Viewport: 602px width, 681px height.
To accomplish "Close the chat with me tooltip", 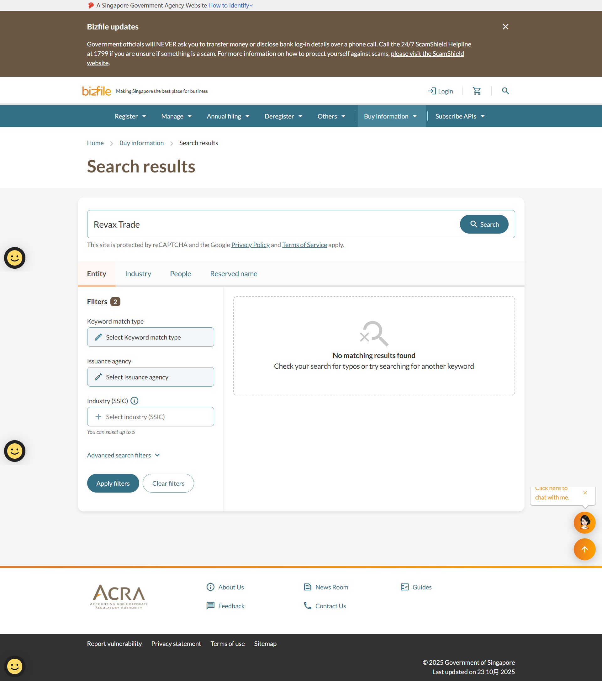I will (585, 493).
